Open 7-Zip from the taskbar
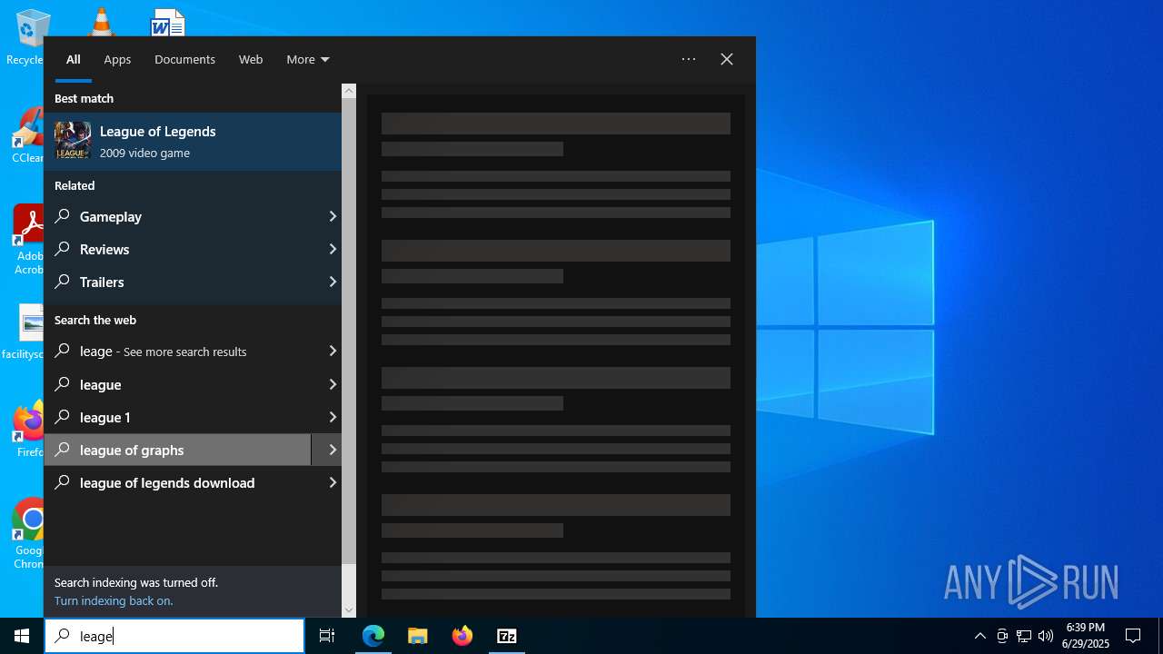This screenshot has width=1163, height=654. pyautogui.click(x=507, y=636)
